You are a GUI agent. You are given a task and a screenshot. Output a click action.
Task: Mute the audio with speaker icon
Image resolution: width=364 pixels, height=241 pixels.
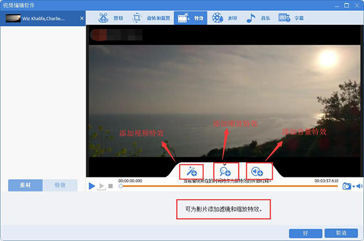(x=359, y=186)
